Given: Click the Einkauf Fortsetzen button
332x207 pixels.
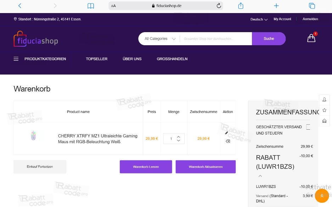Looking at the screenshot, I should click(x=40, y=167).
